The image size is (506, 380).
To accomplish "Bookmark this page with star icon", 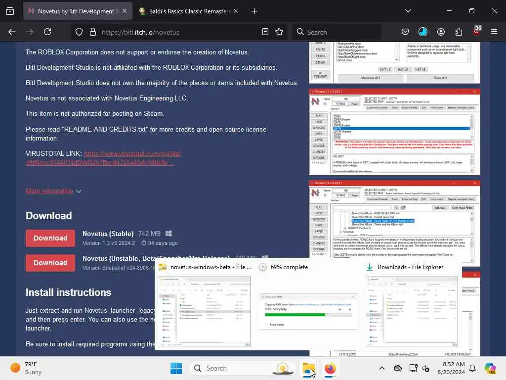I will [x=279, y=32].
